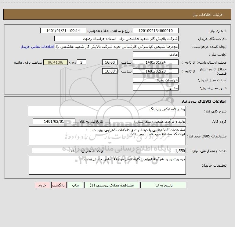This screenshot has width=235, height=227.
Task: Click the general description field واشر لاستیکی و پکینگ
Action: tap(107, 111)
